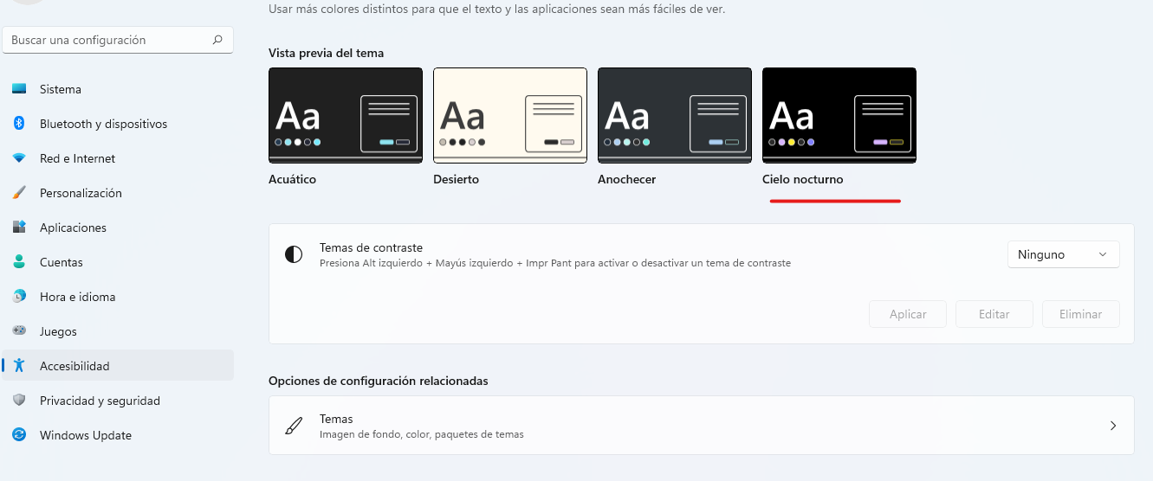Screen dimensions: 1153x481
Task: Click the Accesibilidad figure icon
Action: 19,366
